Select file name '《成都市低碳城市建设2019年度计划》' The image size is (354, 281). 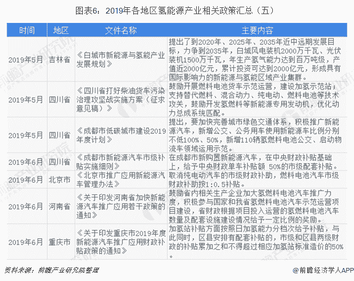coord(121,136)
